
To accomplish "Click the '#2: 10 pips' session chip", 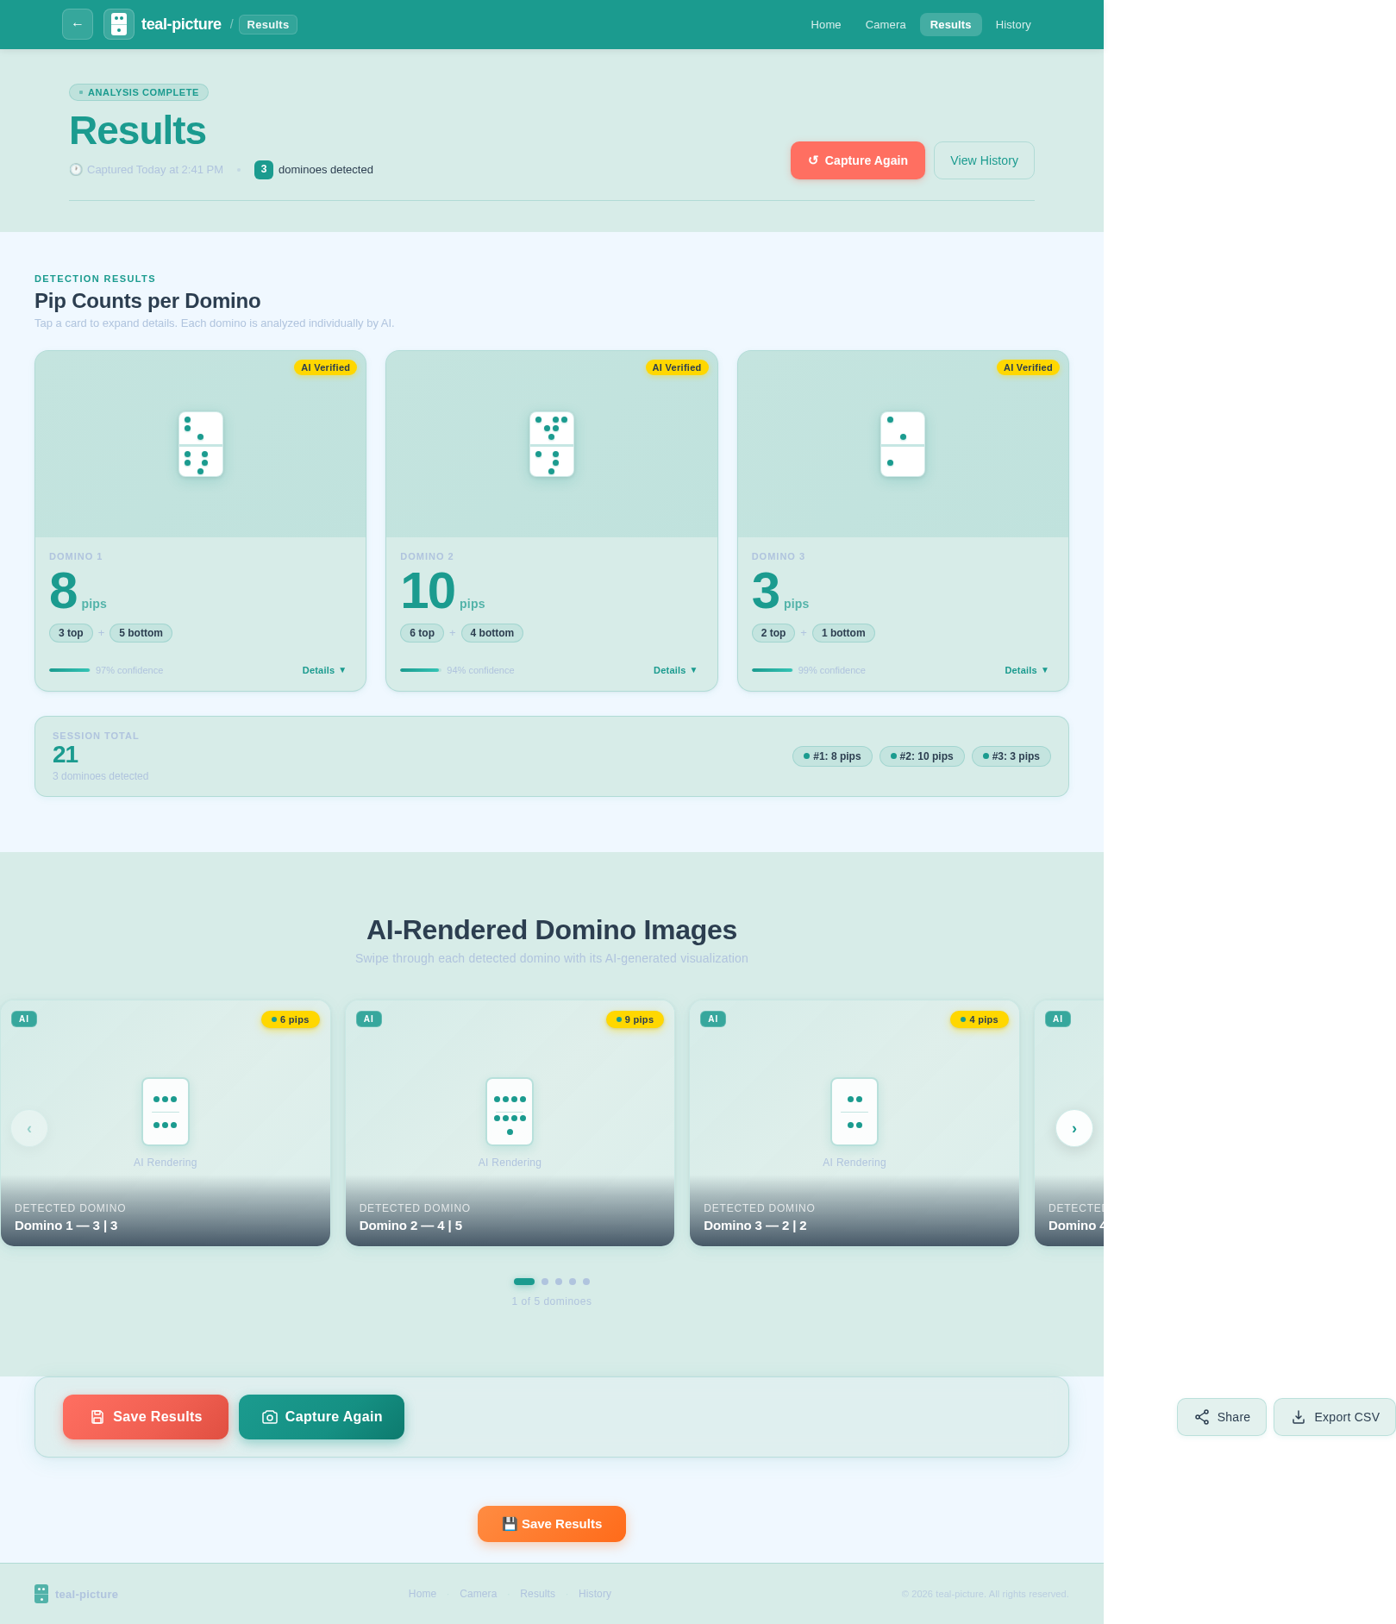I will [x=922, y=756].
